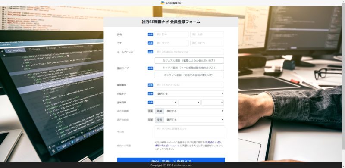Image resolution: width=345 pixels, height=168 pixels.
Task: Expand the 技術 skills dropdown
Action: point(194,120)
